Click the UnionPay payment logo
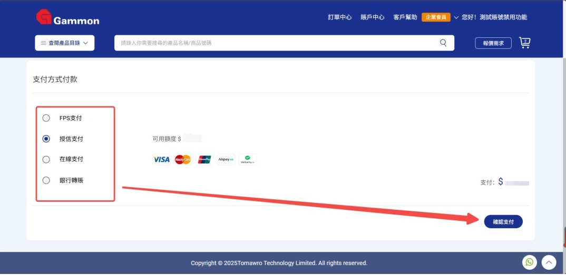566x275 pixels. pos(204,159)
